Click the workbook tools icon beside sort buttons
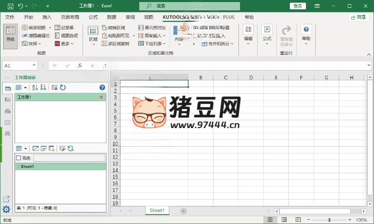Image resolution: width=374 pixels, height=224 pixels. (55, 88)
